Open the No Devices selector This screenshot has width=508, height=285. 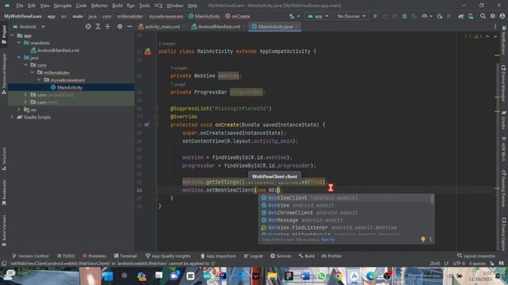[x=351, y=16]
